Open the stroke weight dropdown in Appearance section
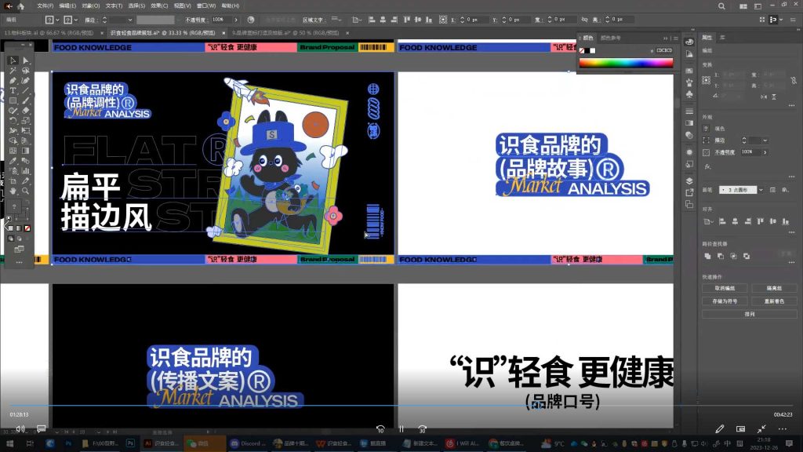 765,140
